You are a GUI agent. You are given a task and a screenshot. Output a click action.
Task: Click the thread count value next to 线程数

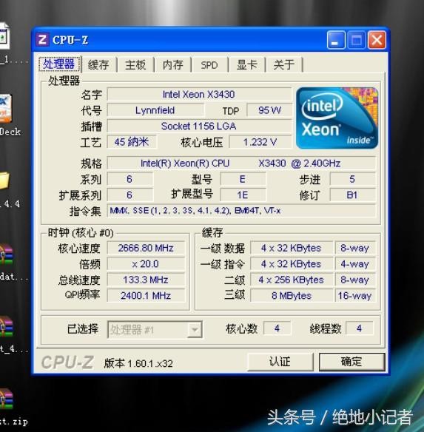[359, 328]
